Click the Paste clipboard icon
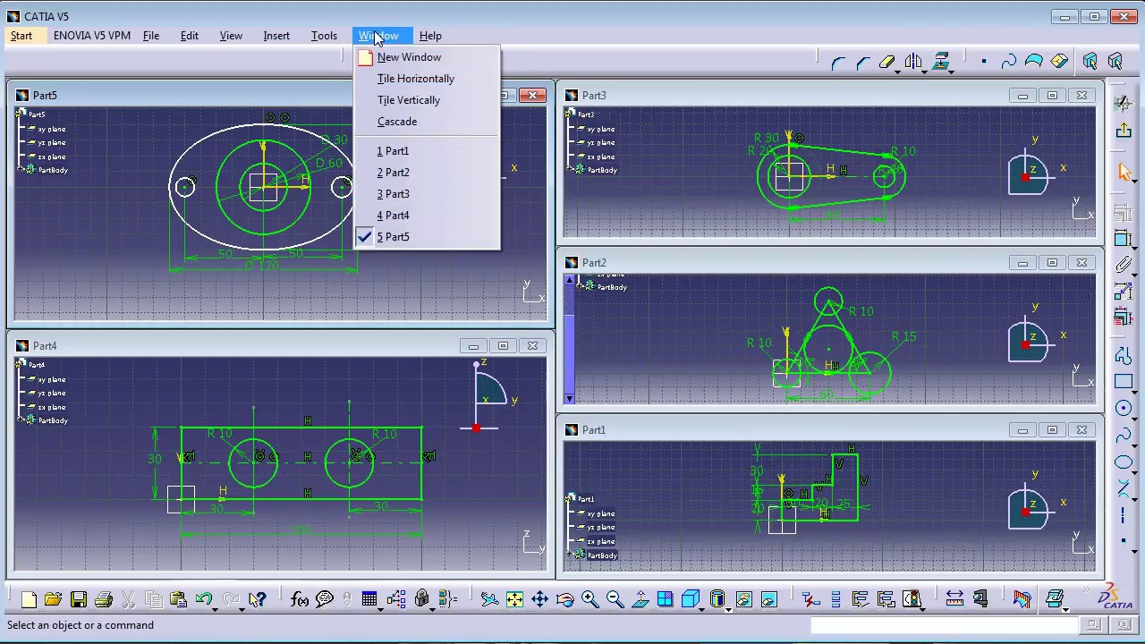This screenshot has width=1145, height=644. [178, 599]
